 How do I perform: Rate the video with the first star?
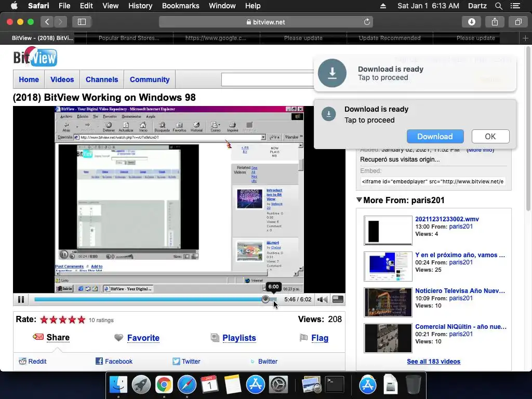tap(44, 320)
